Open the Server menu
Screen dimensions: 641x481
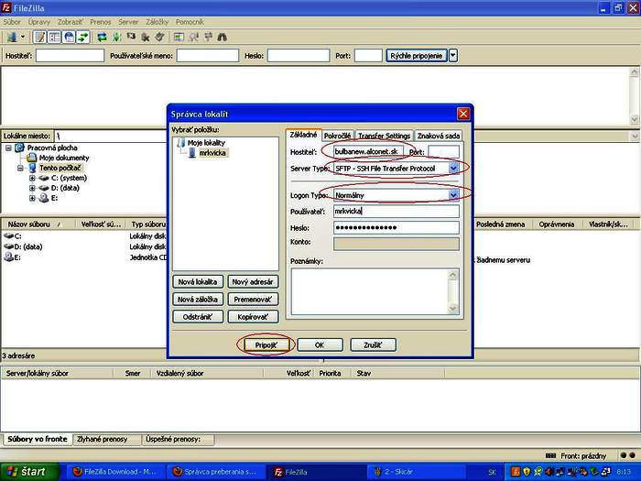point(128,22)
